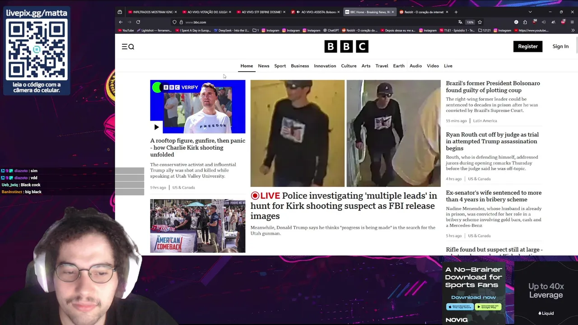Open the Firefox View icon left of tabs
The height and width of the screenshot is (325, 578).
[x=120, y=12]
